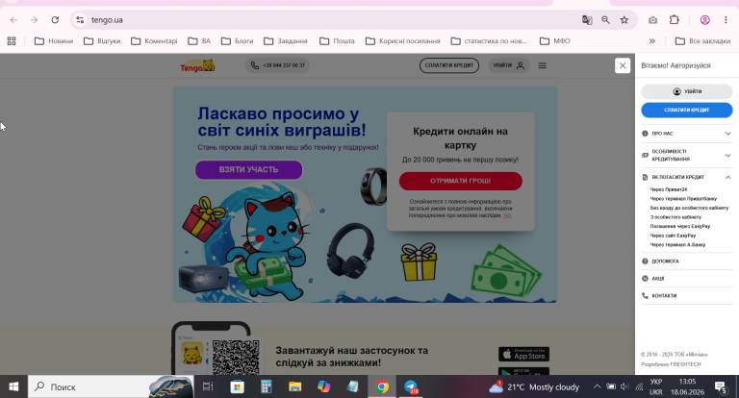Select Через сайт EasyPay option
739x398 pixels.
pos(673,236)
